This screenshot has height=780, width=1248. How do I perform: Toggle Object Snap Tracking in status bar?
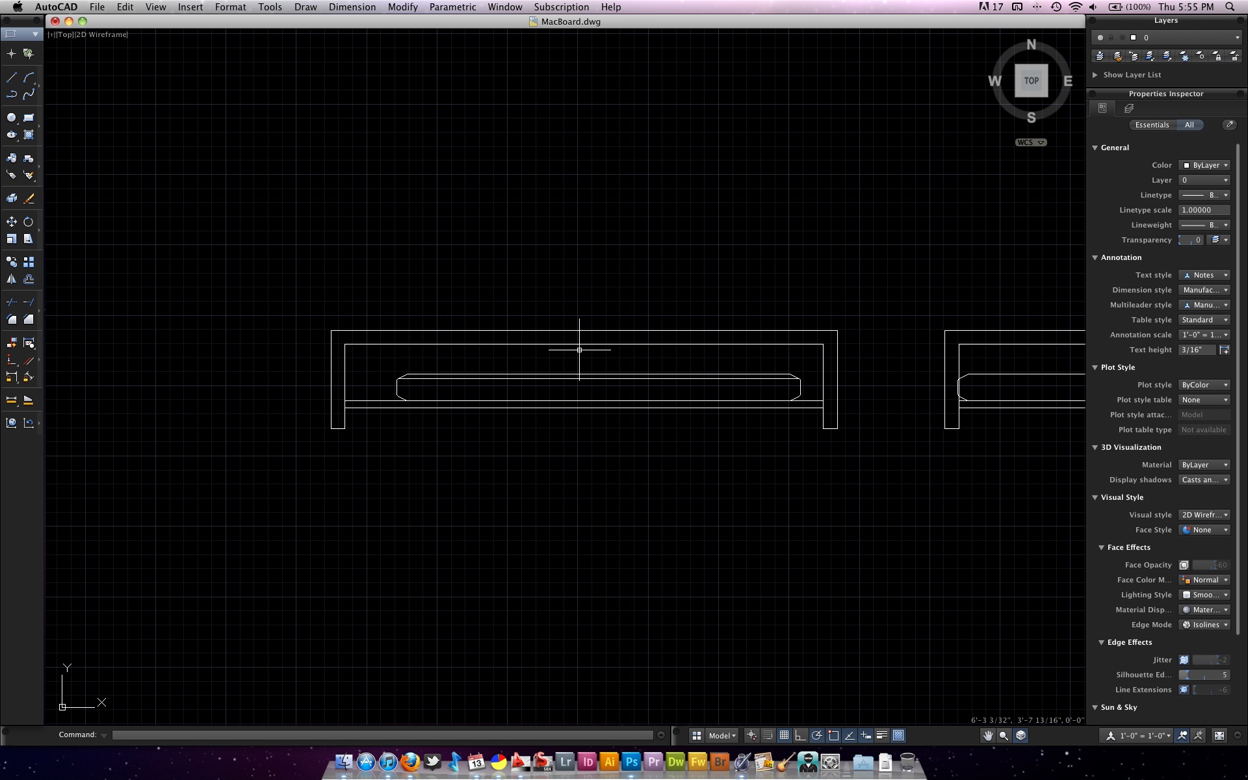point(850,736)
